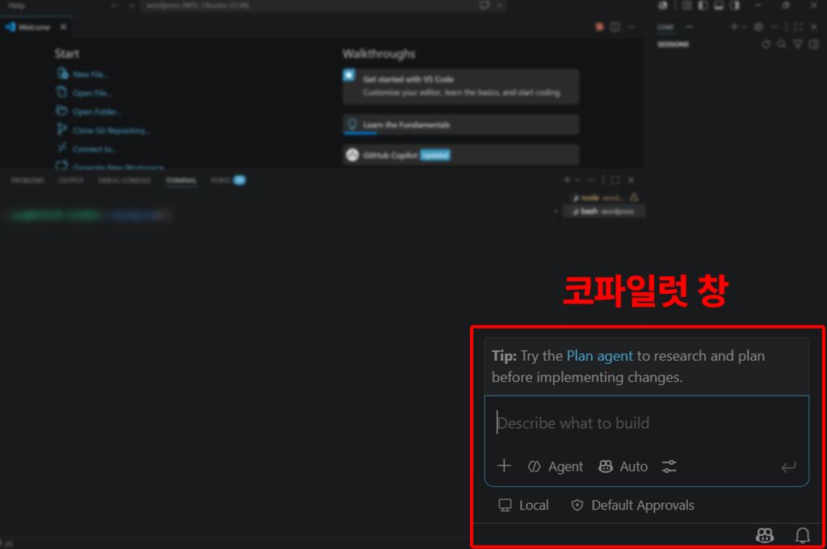Toggle sessions sidebar layout icon

(814, 44)
